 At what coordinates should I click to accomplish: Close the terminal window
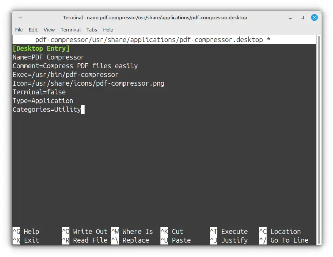click(x=314, y=17)
